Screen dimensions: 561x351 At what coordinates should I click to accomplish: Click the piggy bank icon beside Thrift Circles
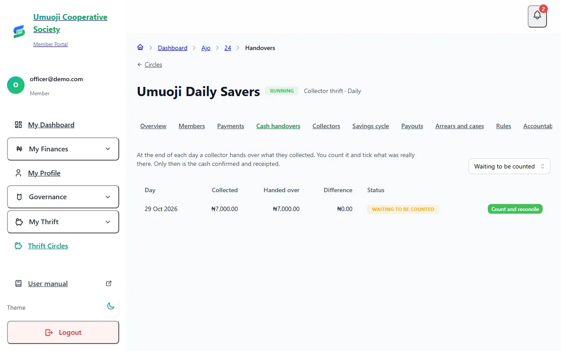coord(18,246)
